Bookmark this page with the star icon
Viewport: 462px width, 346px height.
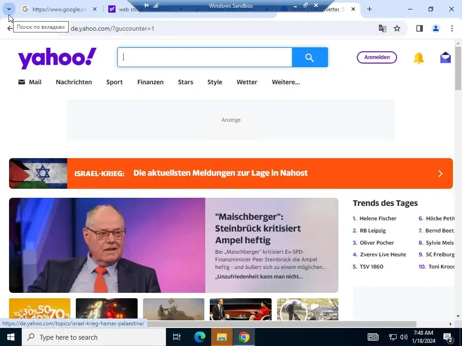click(397, 28)
